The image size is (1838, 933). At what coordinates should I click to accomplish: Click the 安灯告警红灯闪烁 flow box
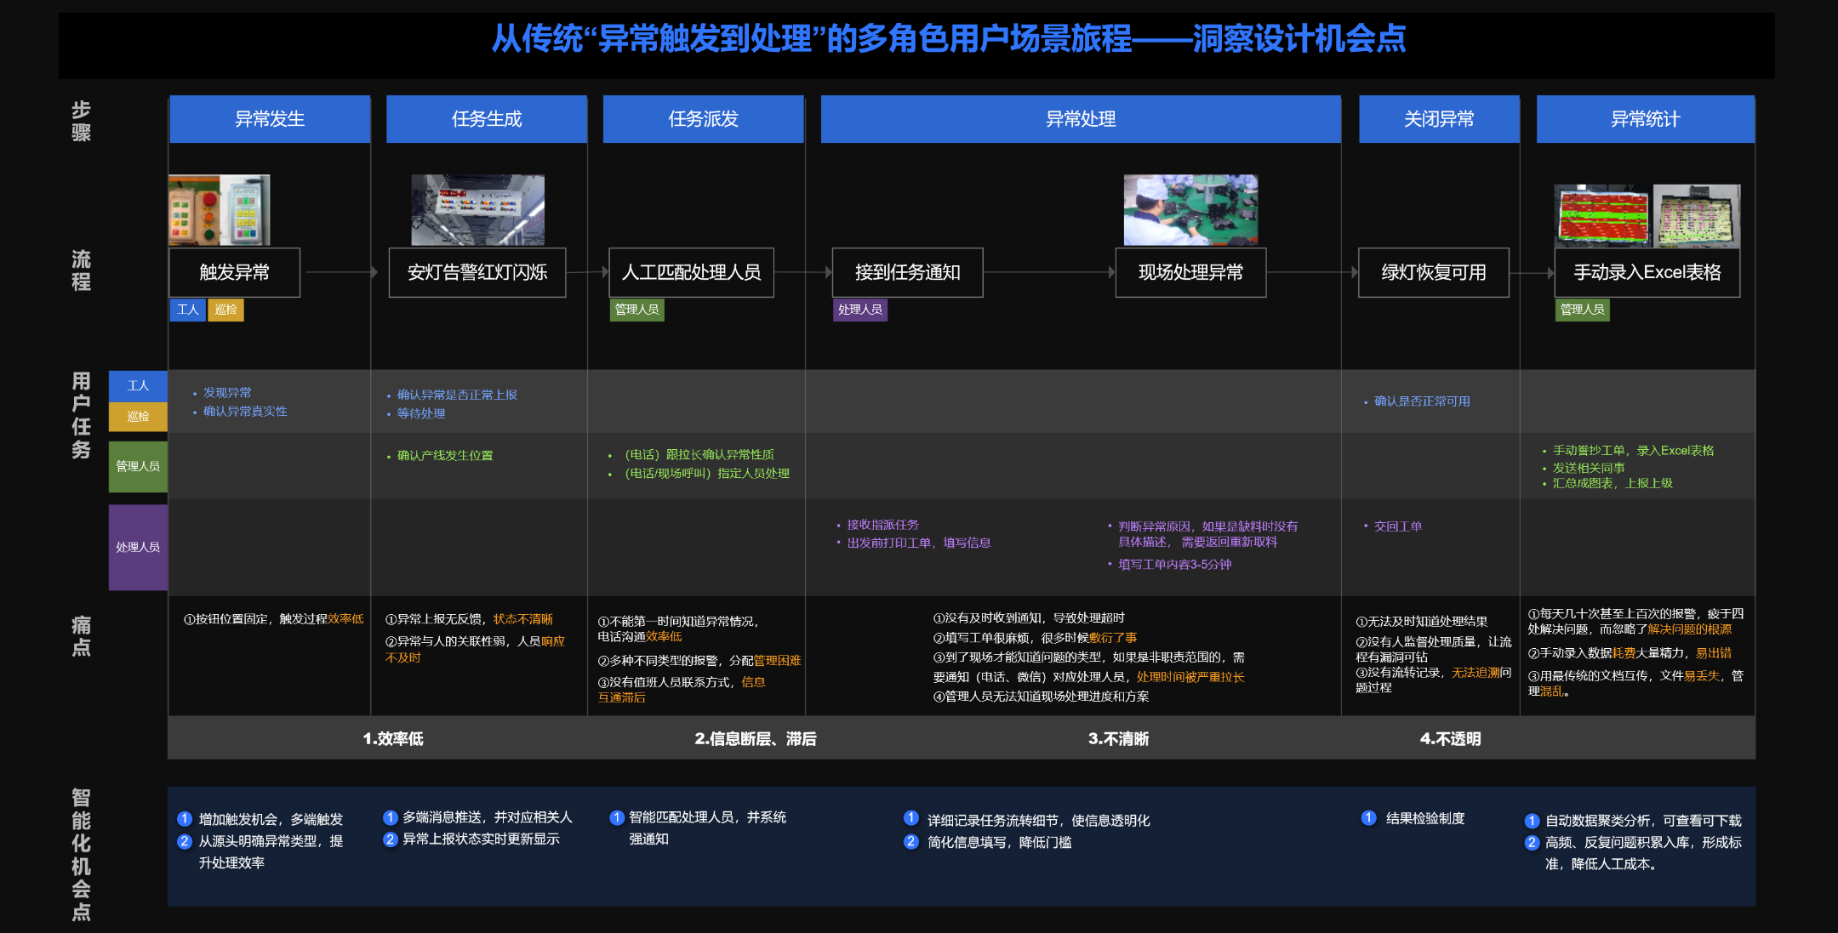pos(477,272)
